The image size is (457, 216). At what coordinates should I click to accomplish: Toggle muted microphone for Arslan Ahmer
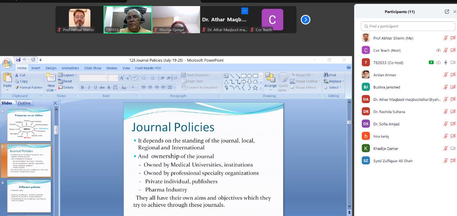[x=445, y=75]
